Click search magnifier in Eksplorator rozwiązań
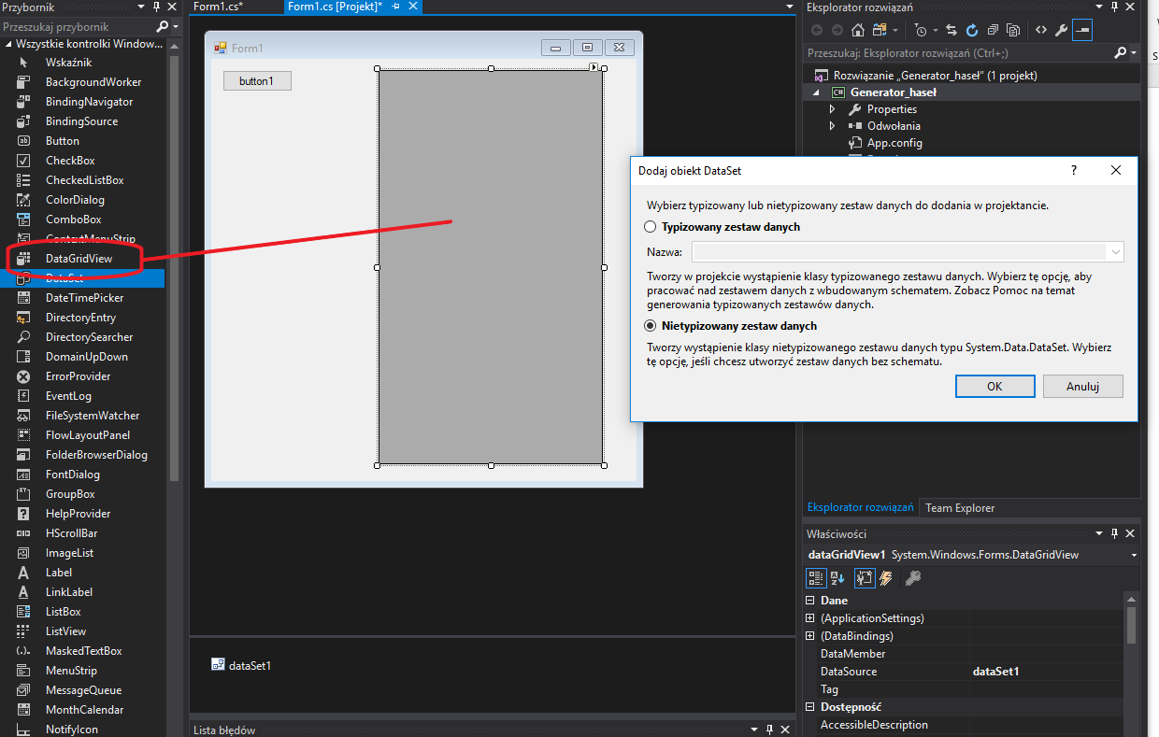This screenshot has height=737, width=1159. pyautogui.click(x=1121, y=53)
